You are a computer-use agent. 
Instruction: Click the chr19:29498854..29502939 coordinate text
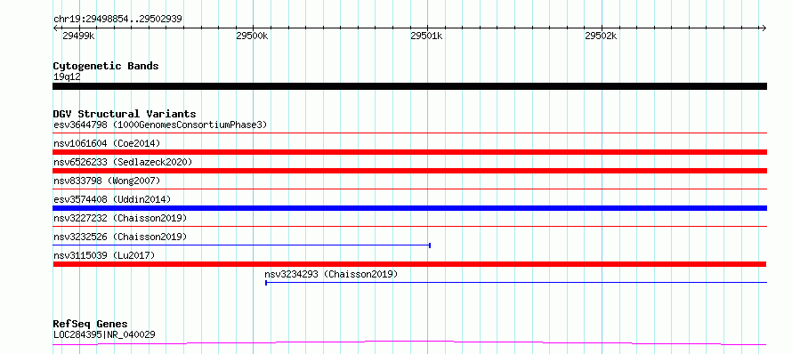coord(117,20)
